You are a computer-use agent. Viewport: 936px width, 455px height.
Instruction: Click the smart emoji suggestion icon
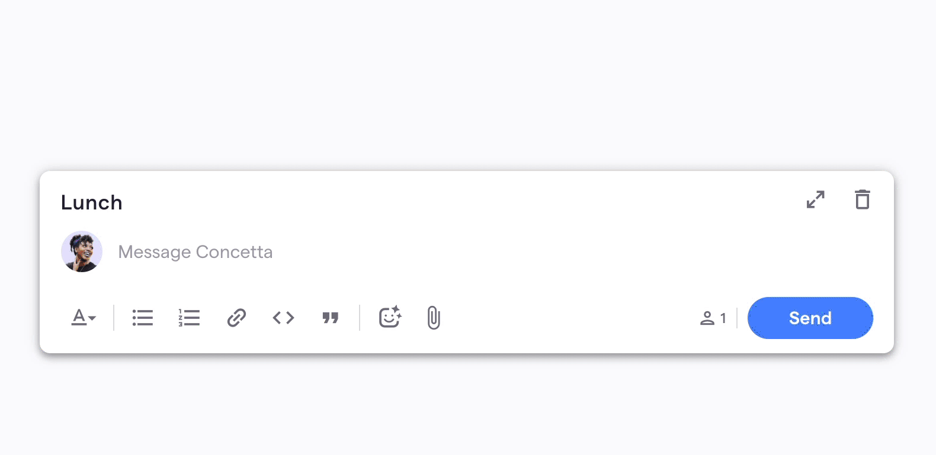coord(390,318)
